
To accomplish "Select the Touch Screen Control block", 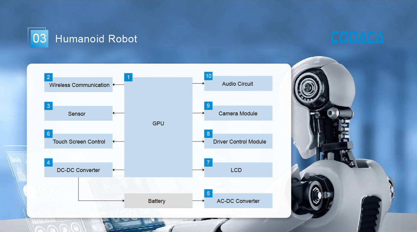I will [x=79, y=141].
